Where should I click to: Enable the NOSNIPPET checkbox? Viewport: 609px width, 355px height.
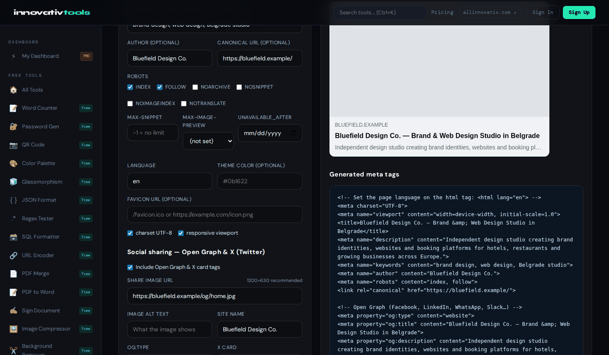[x=239, y=87]
